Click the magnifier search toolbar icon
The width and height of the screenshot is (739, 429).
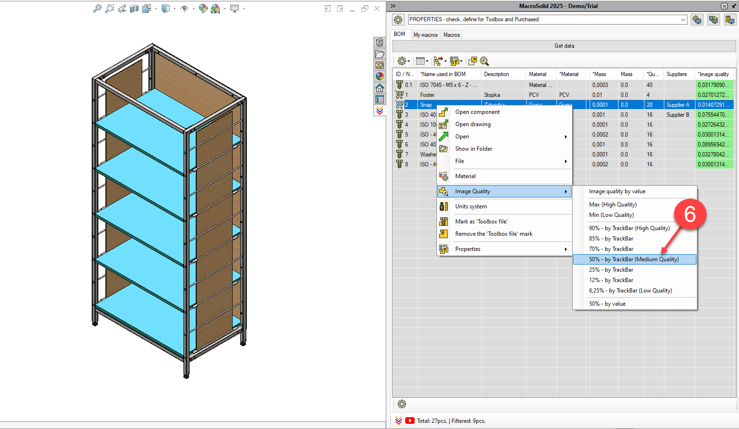coord(484,61)
